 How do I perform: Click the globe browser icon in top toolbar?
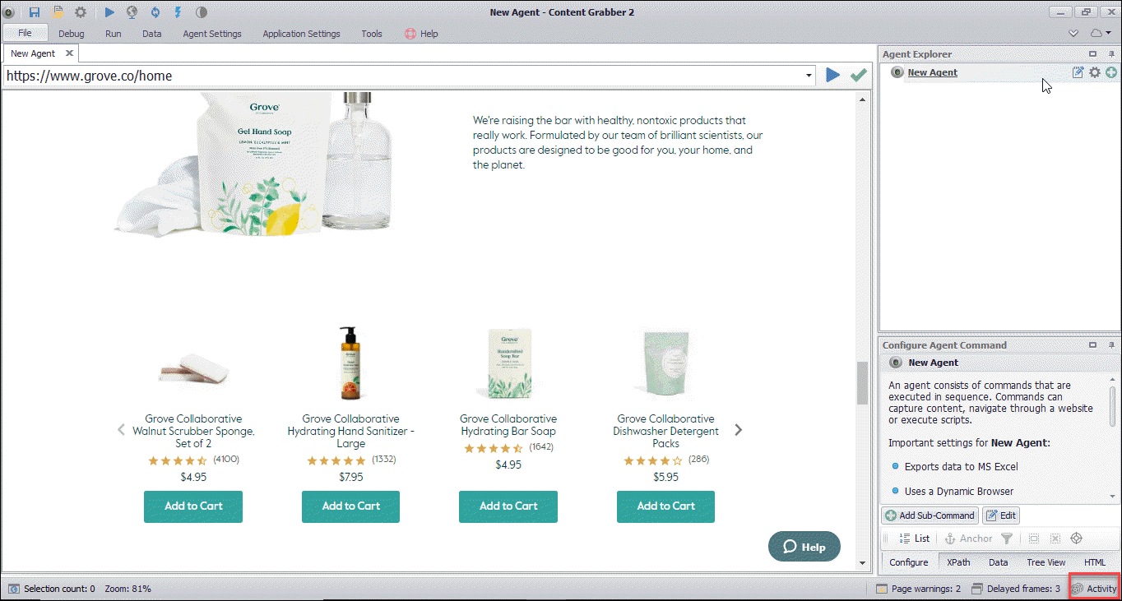(132, 12)
